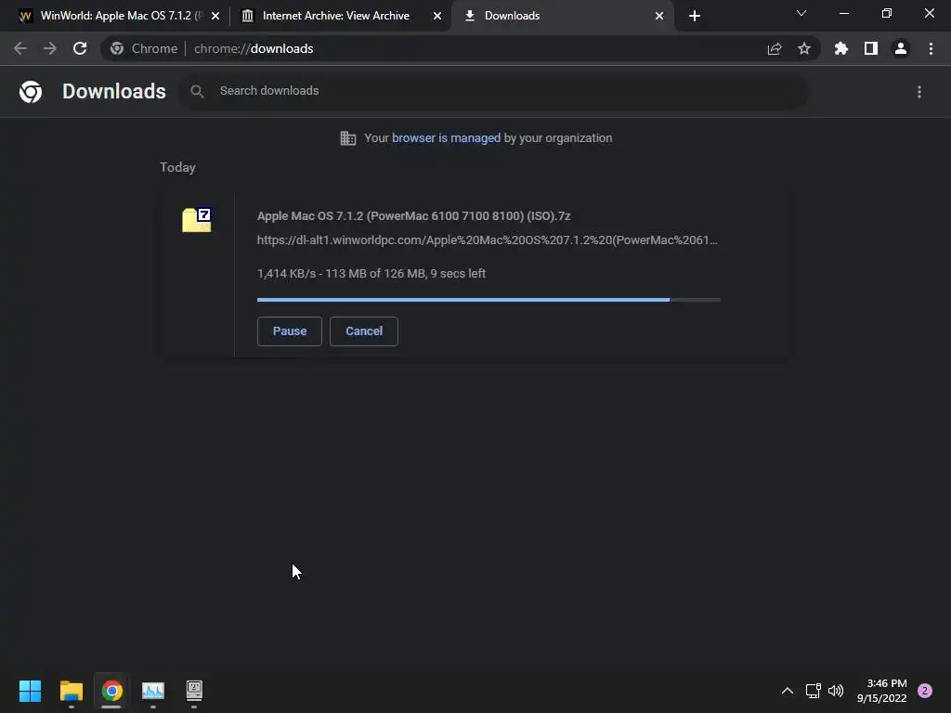Screen dimensions: 951x713
Task: Focus the Search downloads field
Action: coord(494,91)
